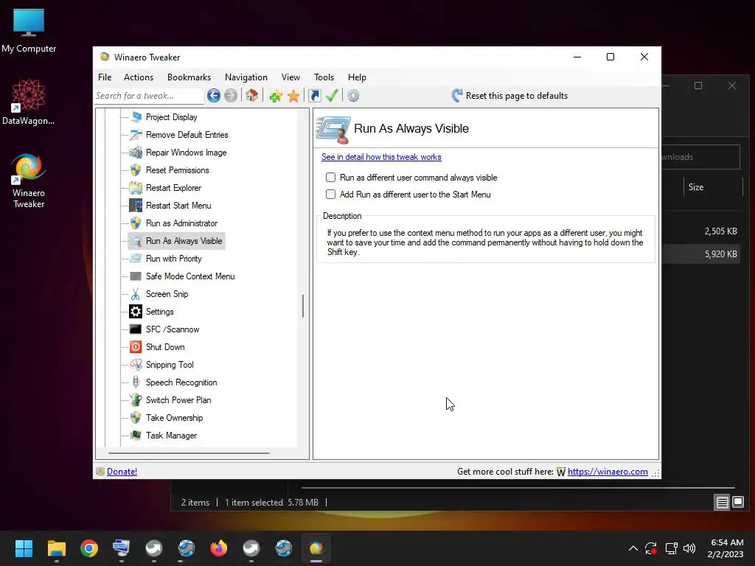Open the Actions menu
The height and width of the screenshot is (566, 755).
139,77
